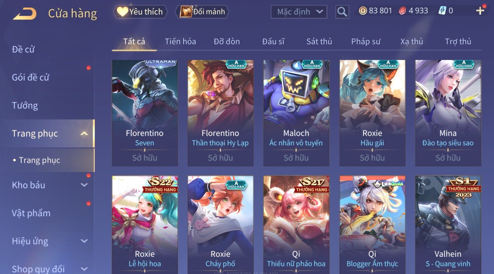The image size is (494, 274).
Task: Select the Florentino Seven skin card
Action: coord(145,113)
